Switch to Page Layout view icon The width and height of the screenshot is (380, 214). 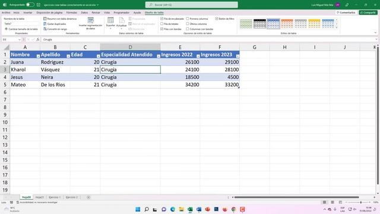[x=332, y=202]
